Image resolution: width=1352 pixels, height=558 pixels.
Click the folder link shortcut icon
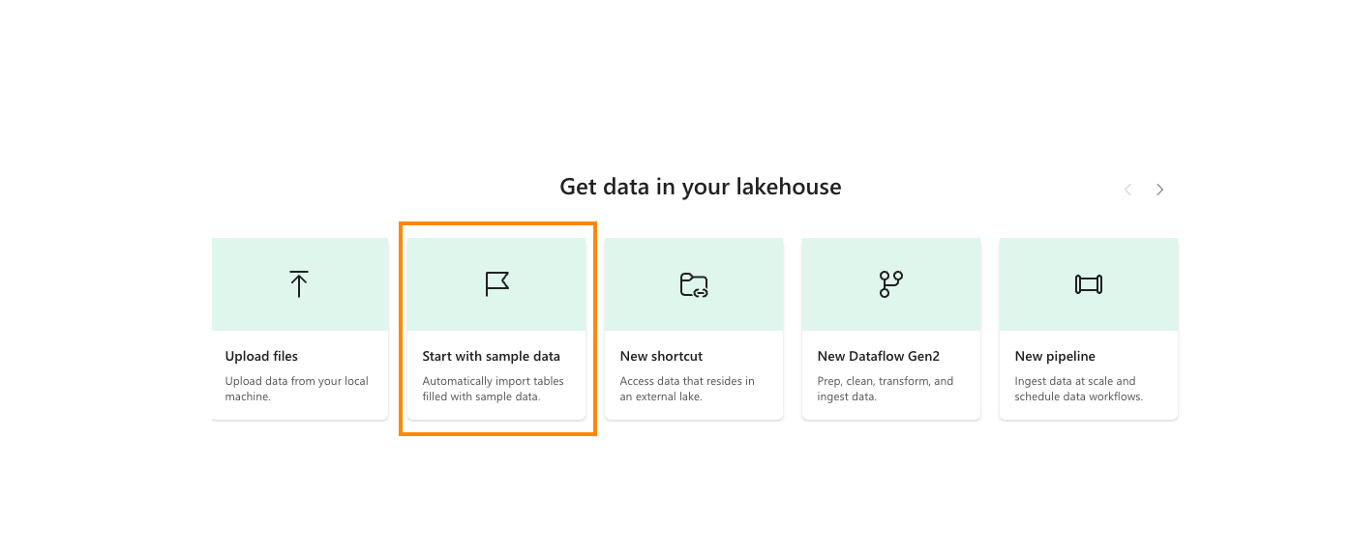tap(694, 284)
